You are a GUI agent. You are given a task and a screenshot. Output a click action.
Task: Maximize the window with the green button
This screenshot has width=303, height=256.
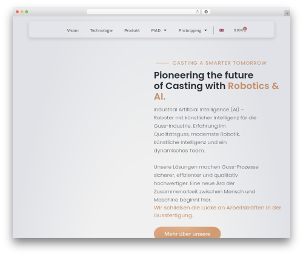[x=27, y=12]
